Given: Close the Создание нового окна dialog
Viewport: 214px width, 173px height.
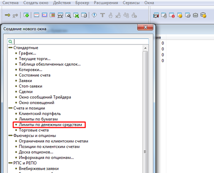Looking at the screenshot, I should point(145,27).
